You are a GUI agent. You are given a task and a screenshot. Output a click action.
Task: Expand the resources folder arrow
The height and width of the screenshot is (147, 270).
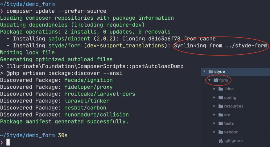(x=214, y=106)
